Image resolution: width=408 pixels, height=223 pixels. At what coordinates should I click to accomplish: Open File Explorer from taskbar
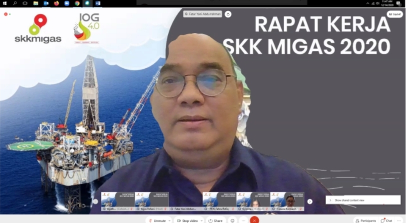tap(35, 3)
